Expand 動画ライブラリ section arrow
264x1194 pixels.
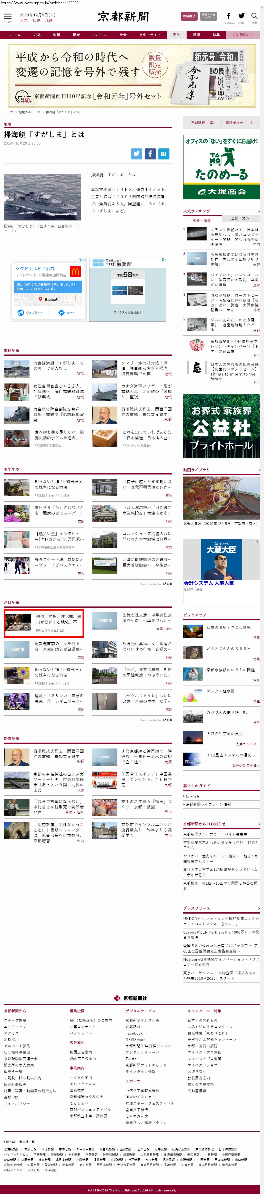(258, 470)
